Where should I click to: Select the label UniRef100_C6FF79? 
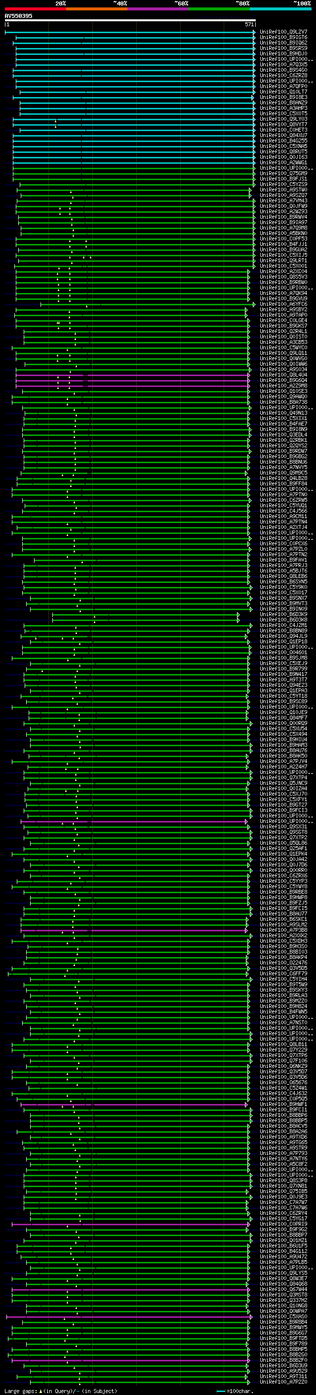[283, 974]
